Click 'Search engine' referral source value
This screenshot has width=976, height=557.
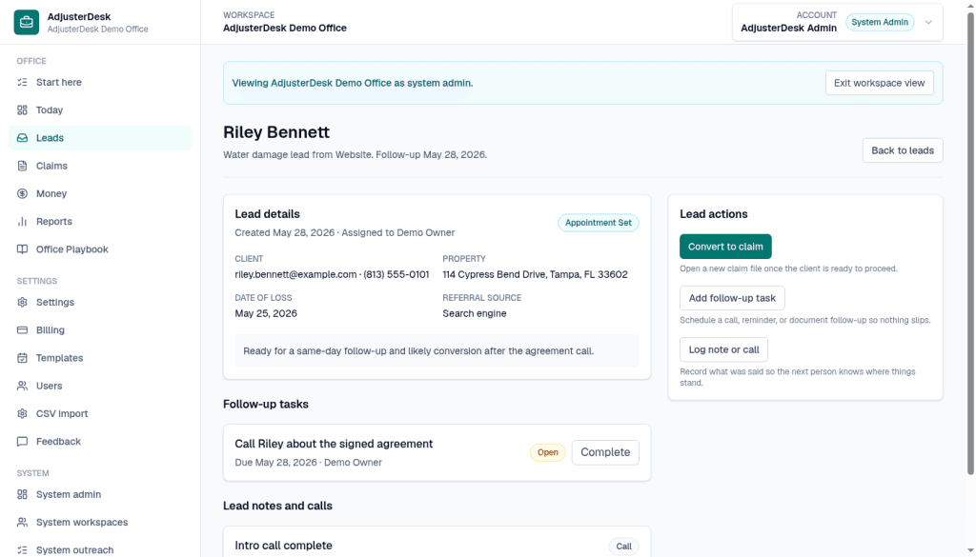point(475,313)
